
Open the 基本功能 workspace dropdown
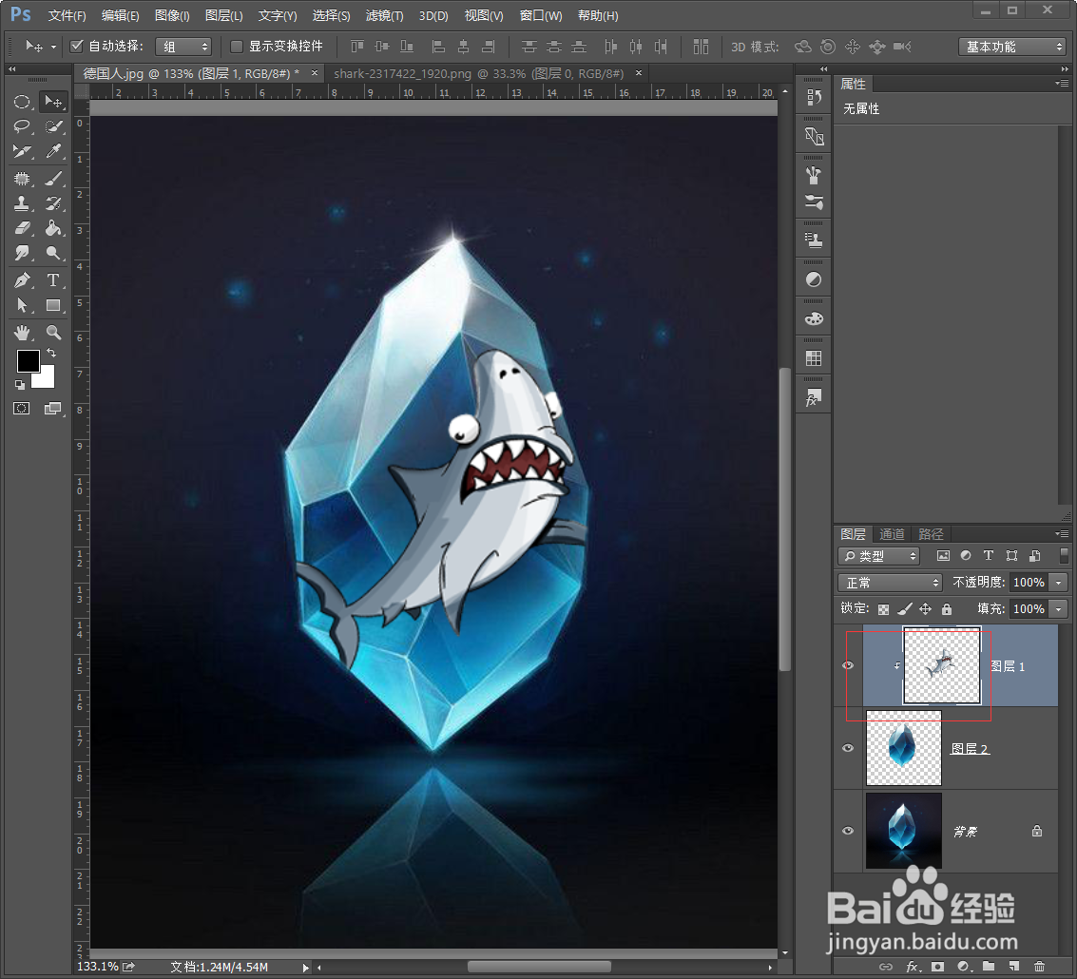[1012, 47]
